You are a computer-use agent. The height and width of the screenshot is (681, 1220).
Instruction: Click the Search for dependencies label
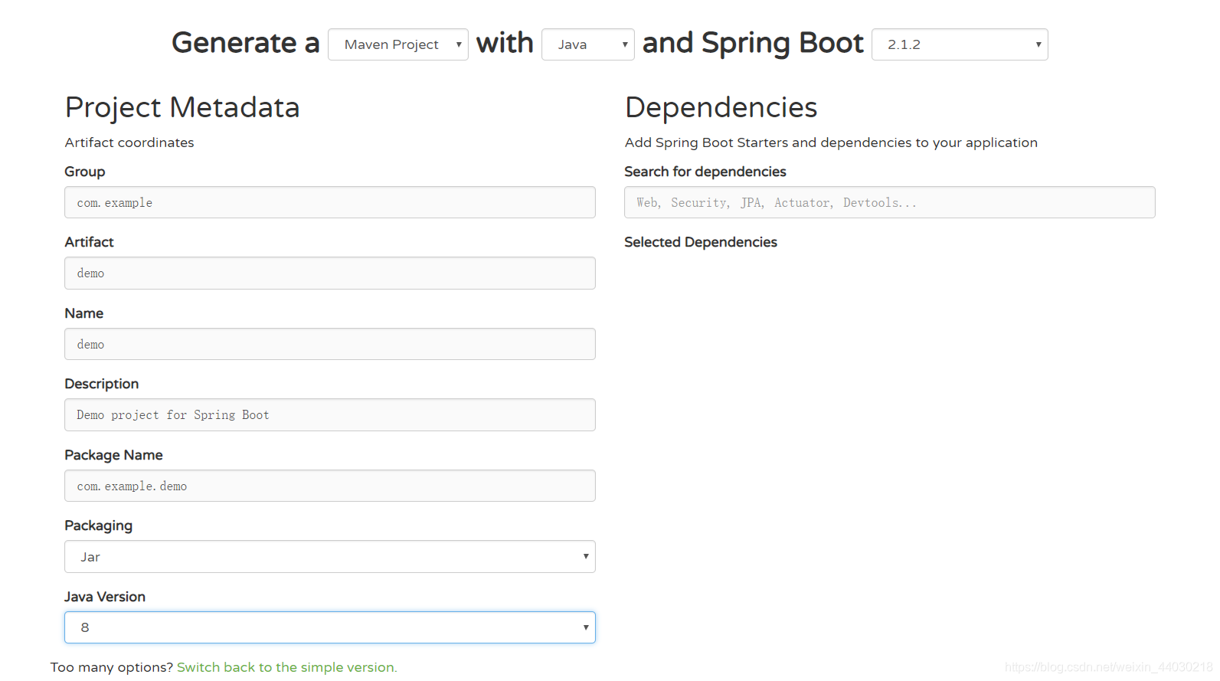tap(705, 172)
